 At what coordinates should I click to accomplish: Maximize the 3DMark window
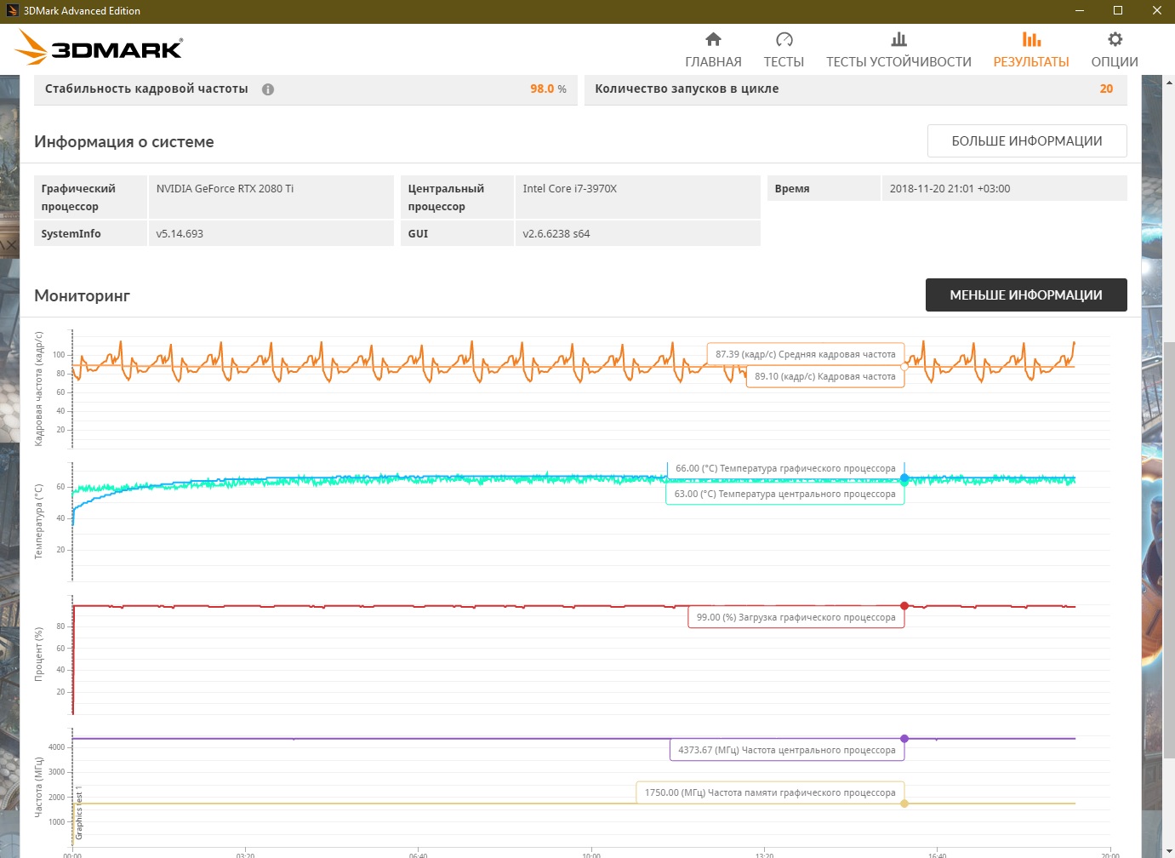(1118, 11)
